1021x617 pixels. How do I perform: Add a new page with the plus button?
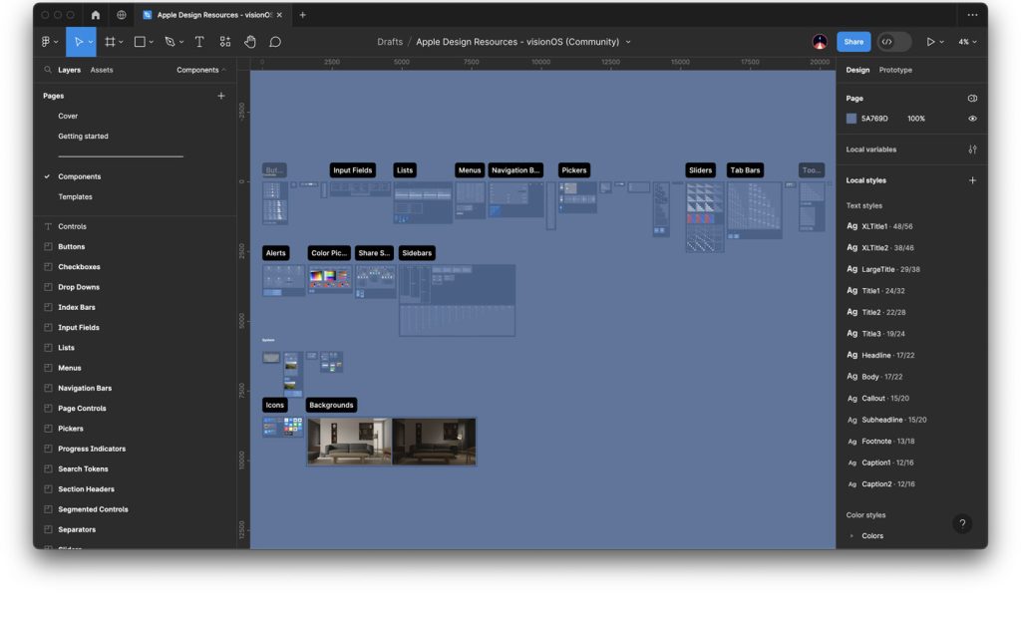219,96
